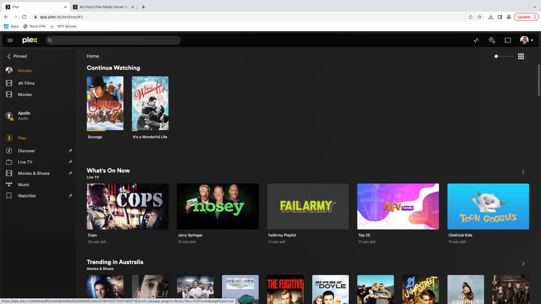The image size is (541, 304).
Task: Open the browser downloads icon
Action: tap(491, 17)
